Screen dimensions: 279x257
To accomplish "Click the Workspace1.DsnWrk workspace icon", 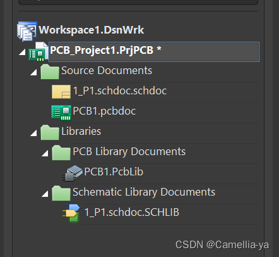I will 27,31.
